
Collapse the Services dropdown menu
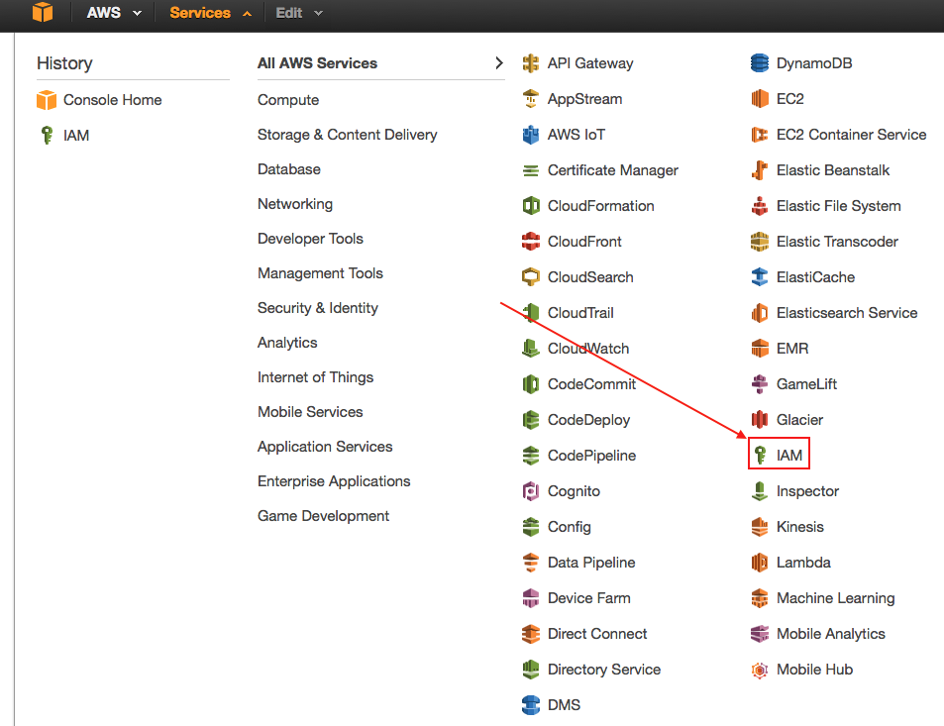[210, 13]
